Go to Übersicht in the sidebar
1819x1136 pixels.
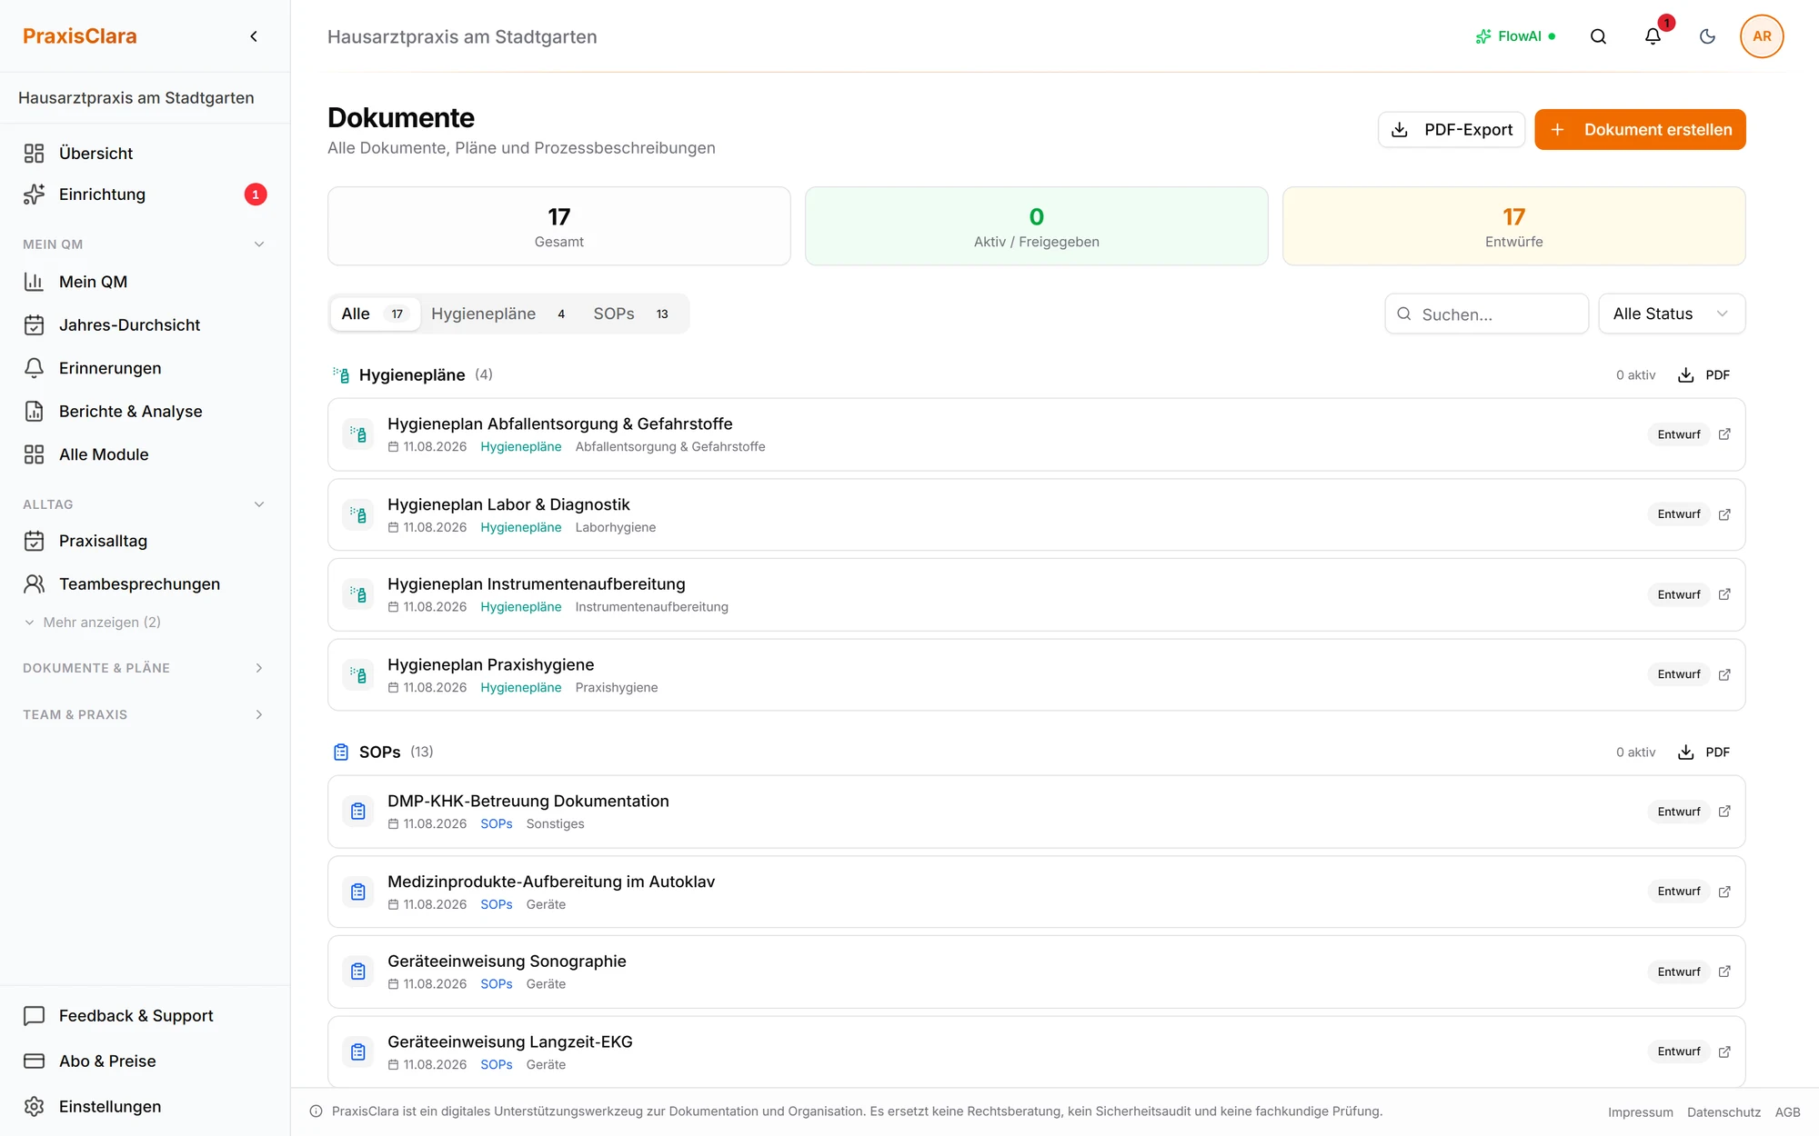tap(145, 154)
